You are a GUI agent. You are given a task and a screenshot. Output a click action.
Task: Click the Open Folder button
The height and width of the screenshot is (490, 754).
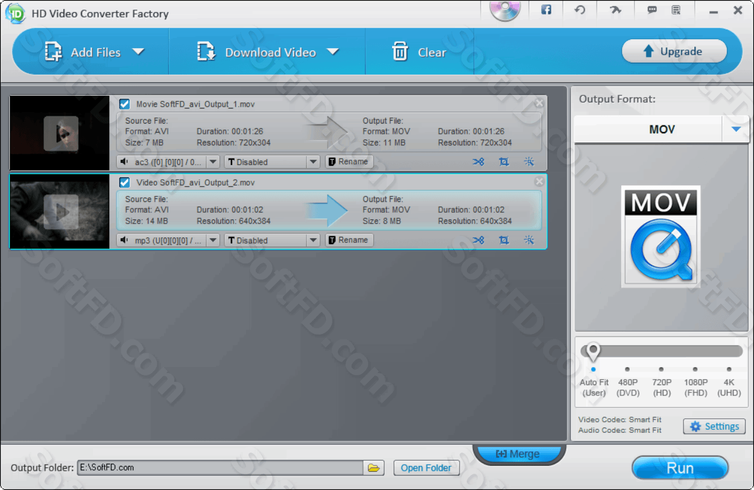(x=426, y=468)
